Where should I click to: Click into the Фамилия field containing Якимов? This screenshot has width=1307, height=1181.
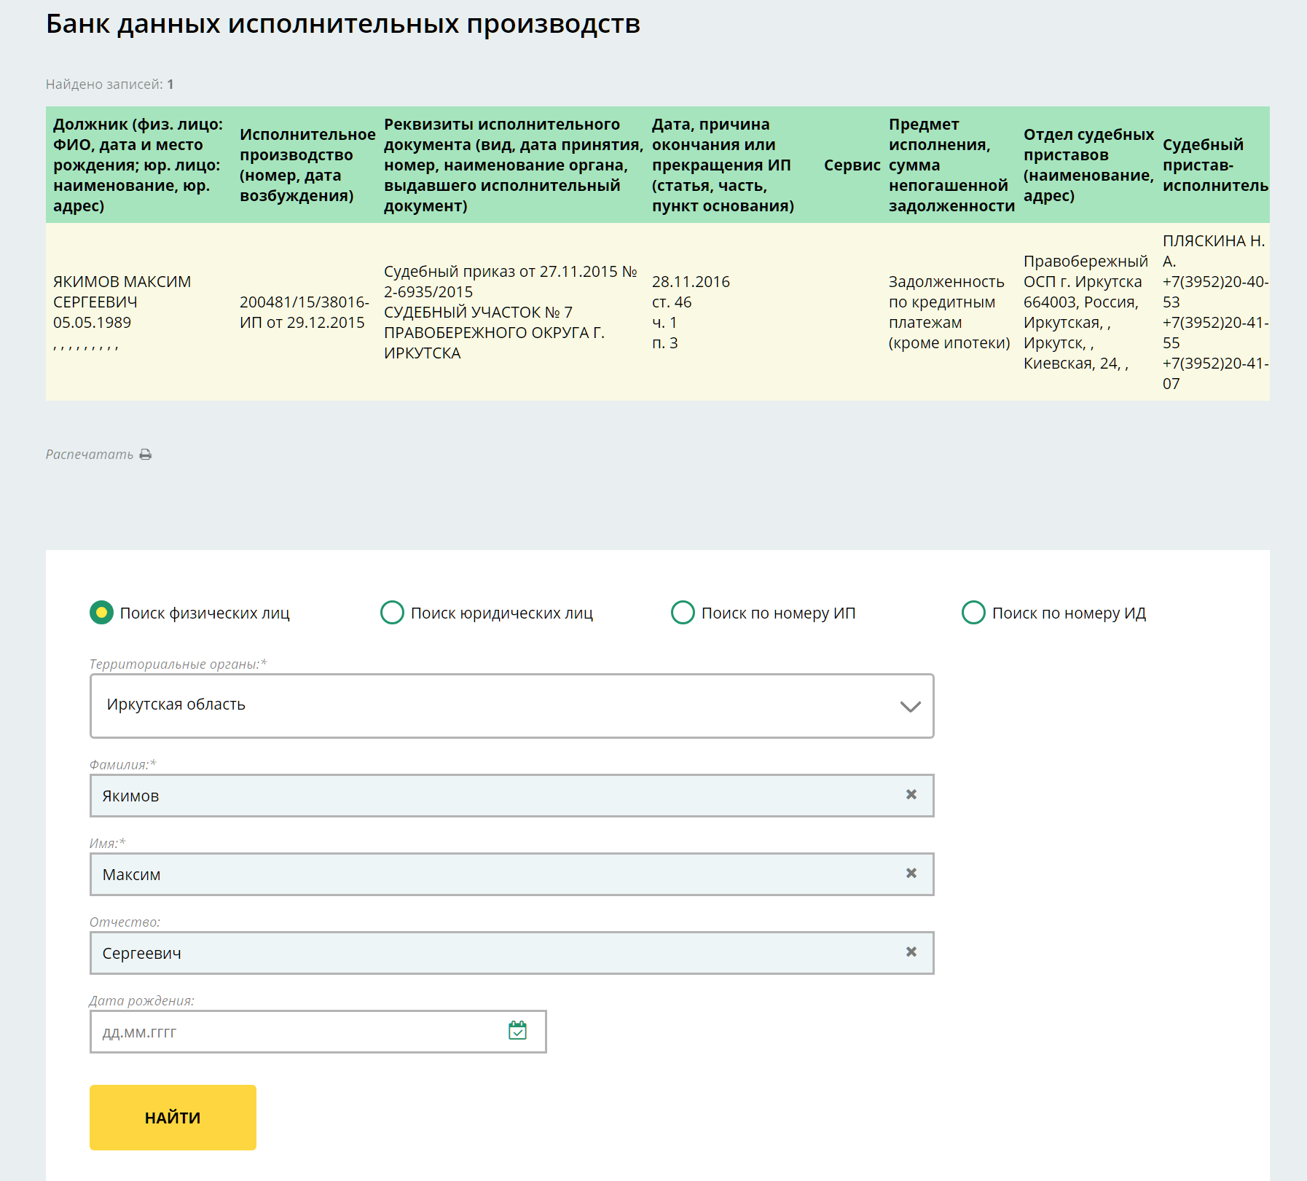tap(495, 796)
